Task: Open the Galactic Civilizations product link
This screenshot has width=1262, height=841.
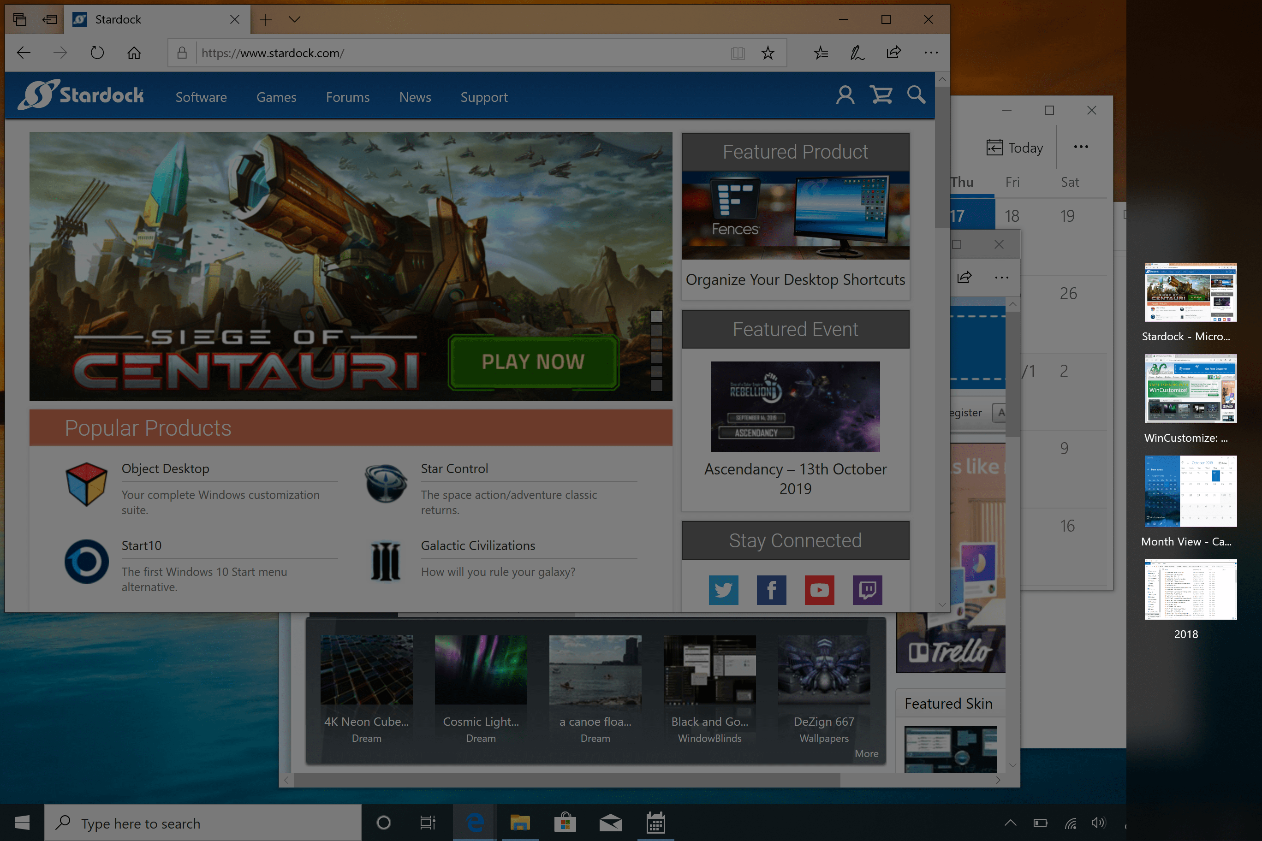Action: pyautogui.click(x=478, y=545)
